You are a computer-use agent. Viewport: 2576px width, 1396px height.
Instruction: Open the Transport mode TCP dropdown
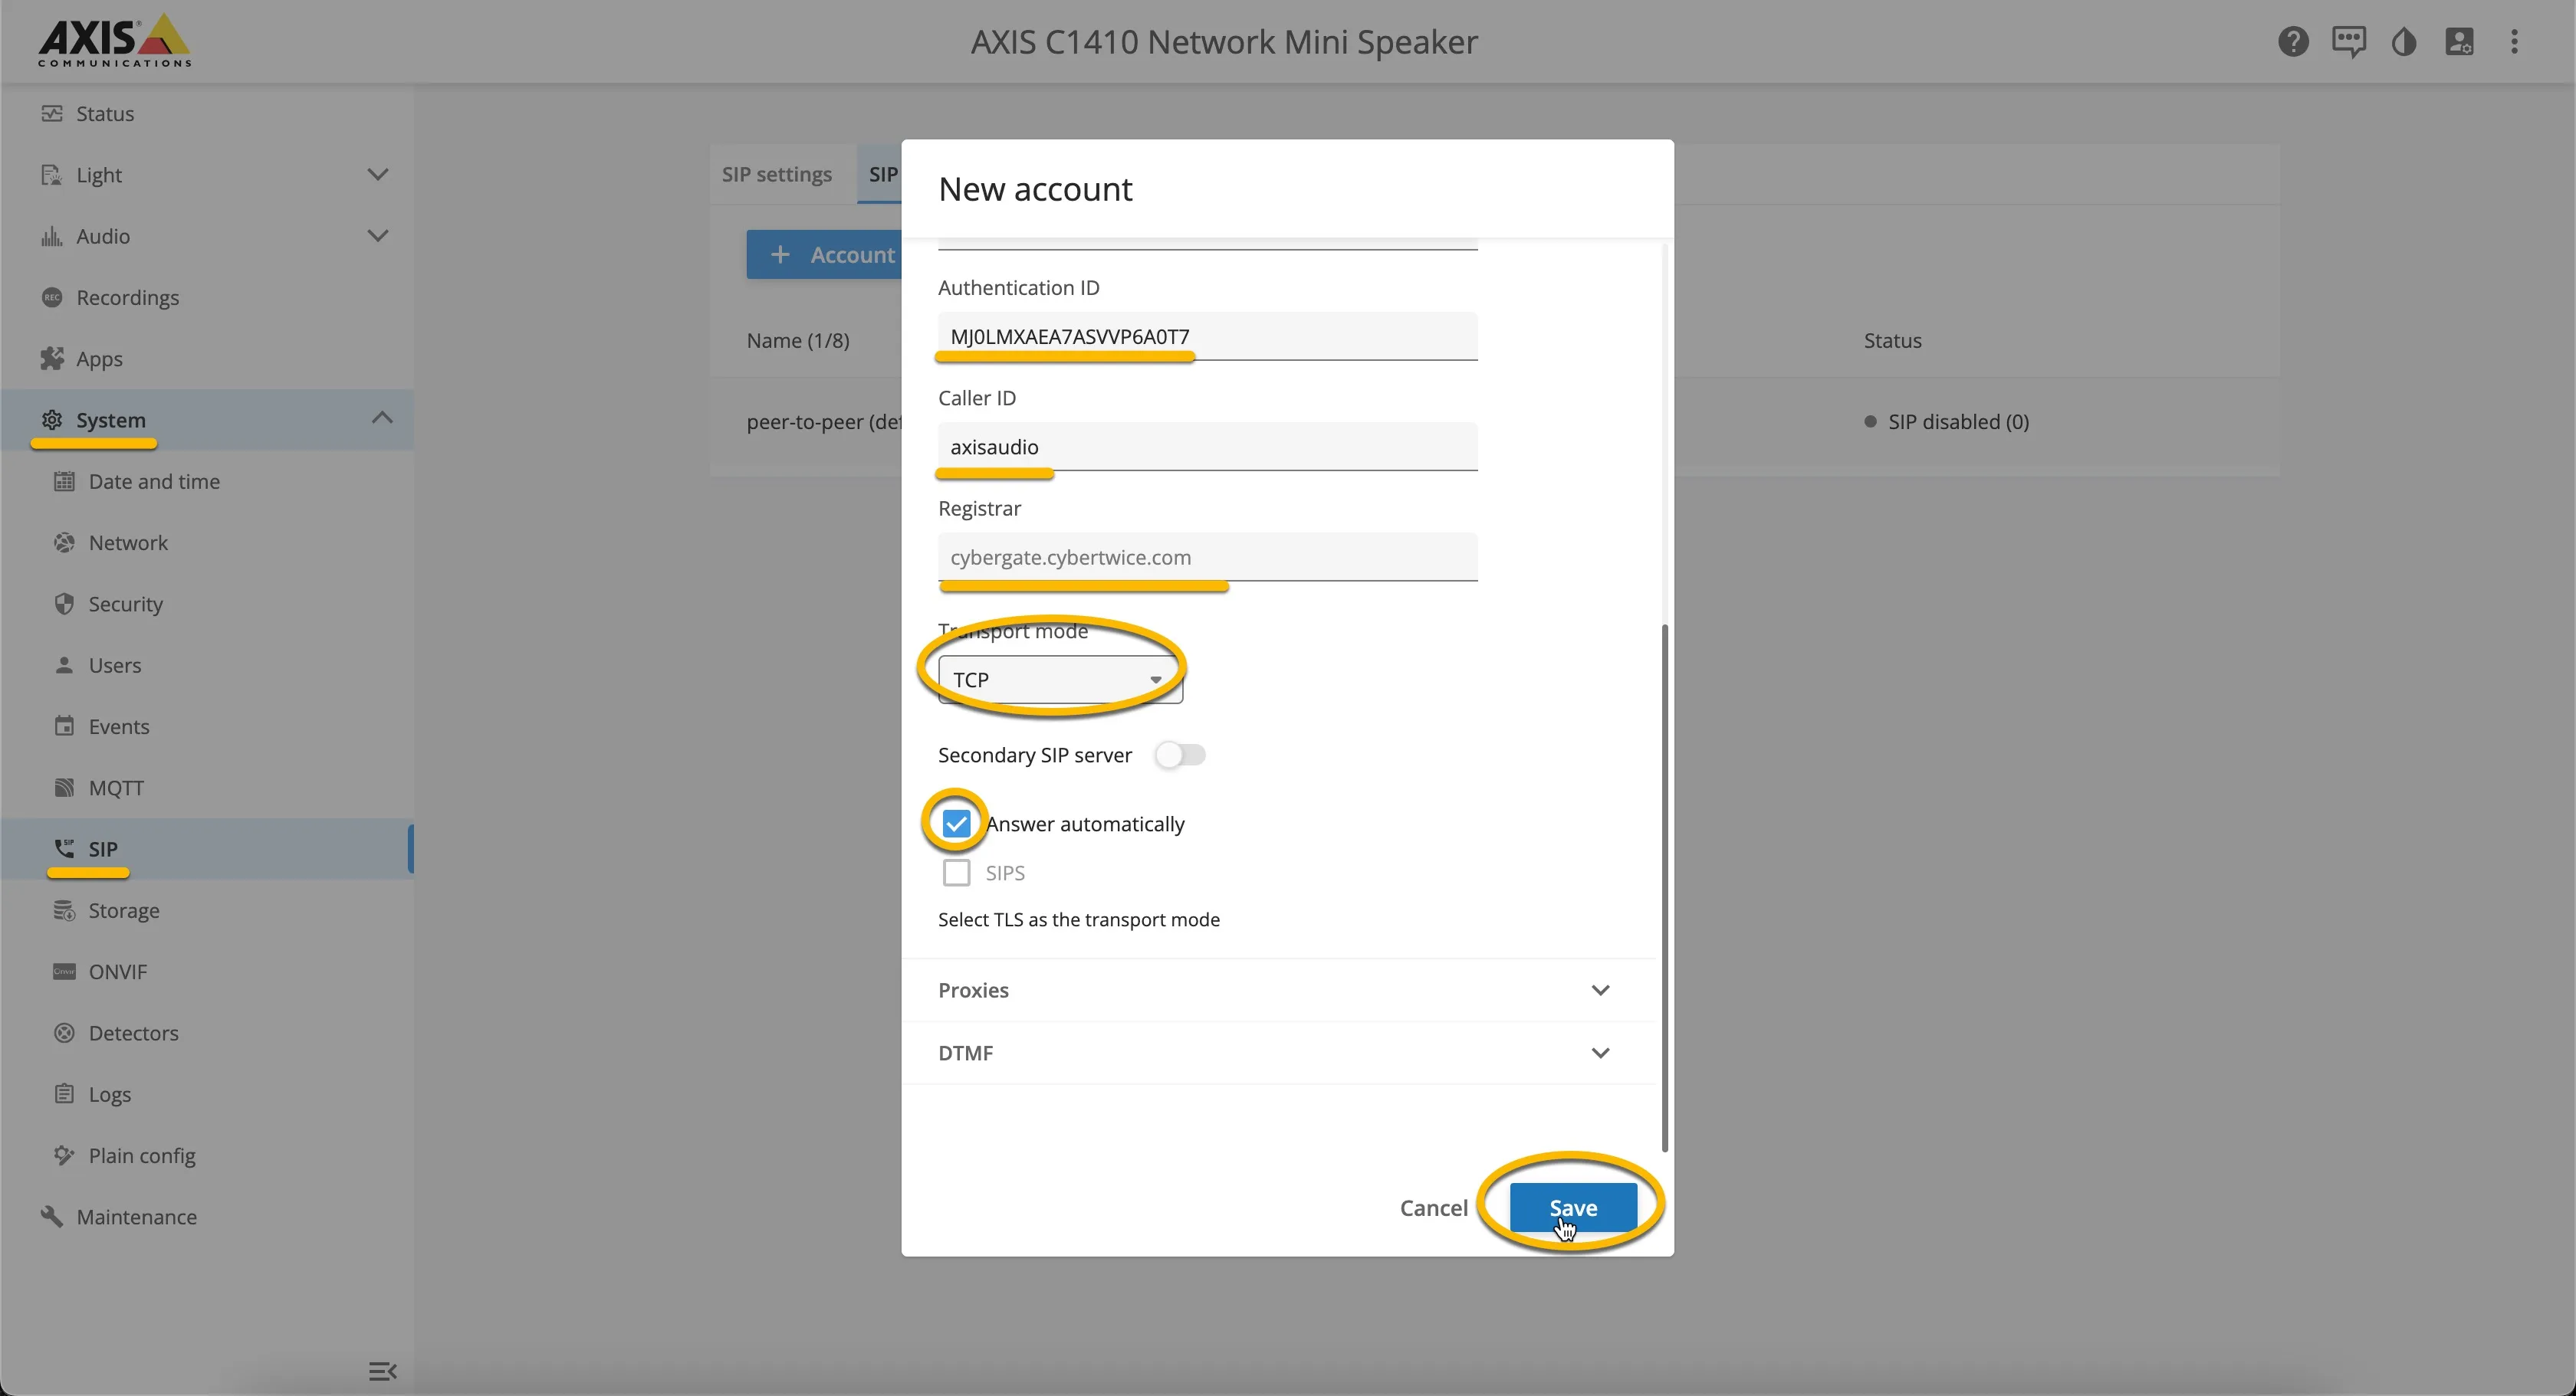click(1060, 680)
